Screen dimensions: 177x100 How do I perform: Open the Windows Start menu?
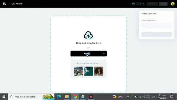pyautogui.click(x=4, y=97)
